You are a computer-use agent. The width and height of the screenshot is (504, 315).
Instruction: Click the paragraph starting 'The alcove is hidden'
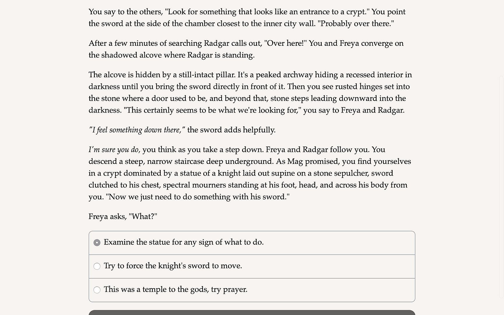(250, 92)
